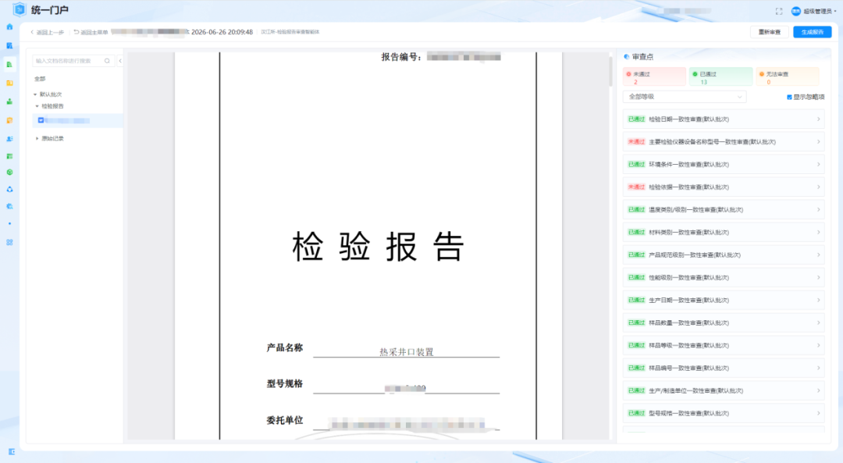The image size is (843, 463).
Task: Open 环境条件一致性审查 review item
Action: click(x=723, y=165)
